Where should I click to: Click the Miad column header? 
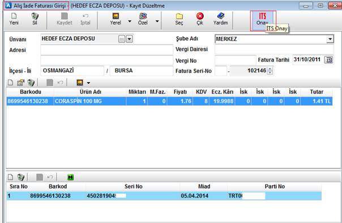tap(204, 186)
